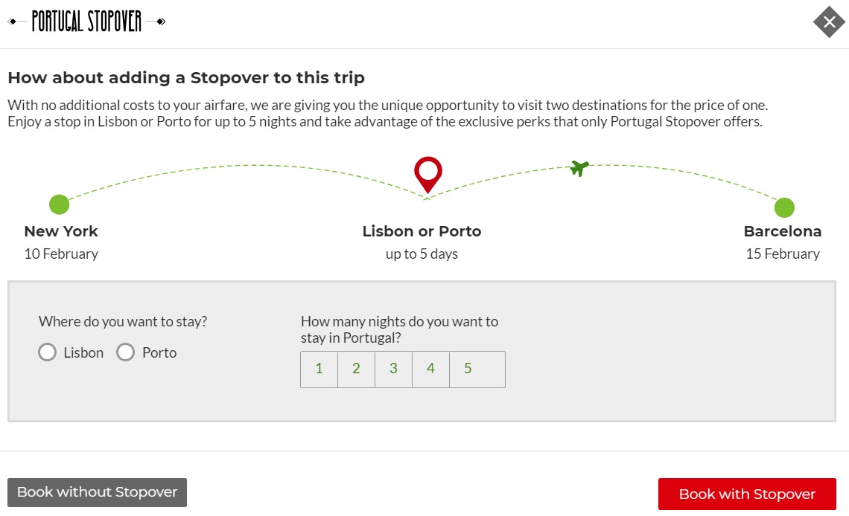The image size is (849, 516).
Task: Click the red Book with Stopover button
Action: tap(747, 494)
